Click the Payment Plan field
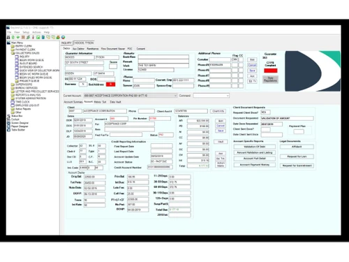 [x=299, y=132]
